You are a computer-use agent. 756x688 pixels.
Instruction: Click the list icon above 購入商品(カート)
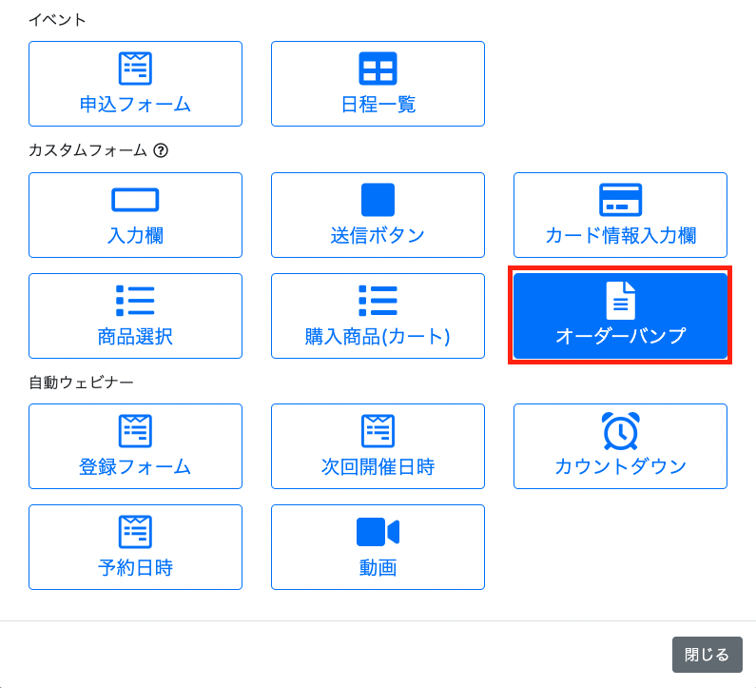(378, 301)
